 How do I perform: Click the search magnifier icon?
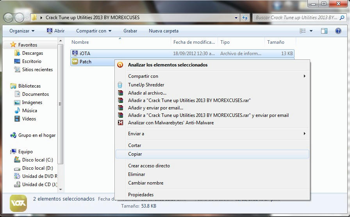pos(342,18)
